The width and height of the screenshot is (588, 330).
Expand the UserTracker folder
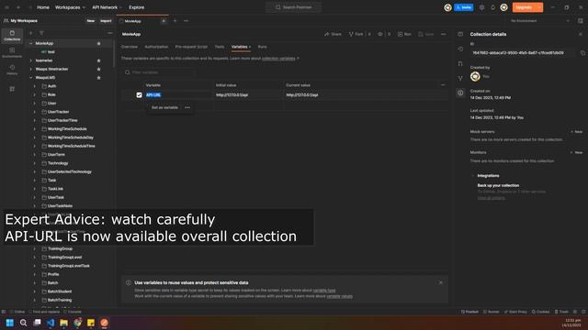pyautogui.click(x=35, y=112)
